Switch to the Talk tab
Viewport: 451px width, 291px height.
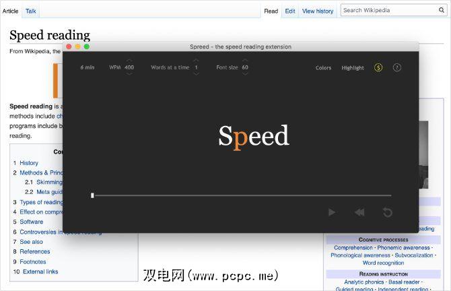tap(31, 11)
